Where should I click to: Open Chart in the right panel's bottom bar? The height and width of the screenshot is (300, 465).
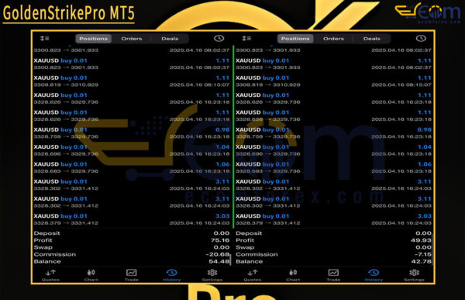click(x=293, y=275)
